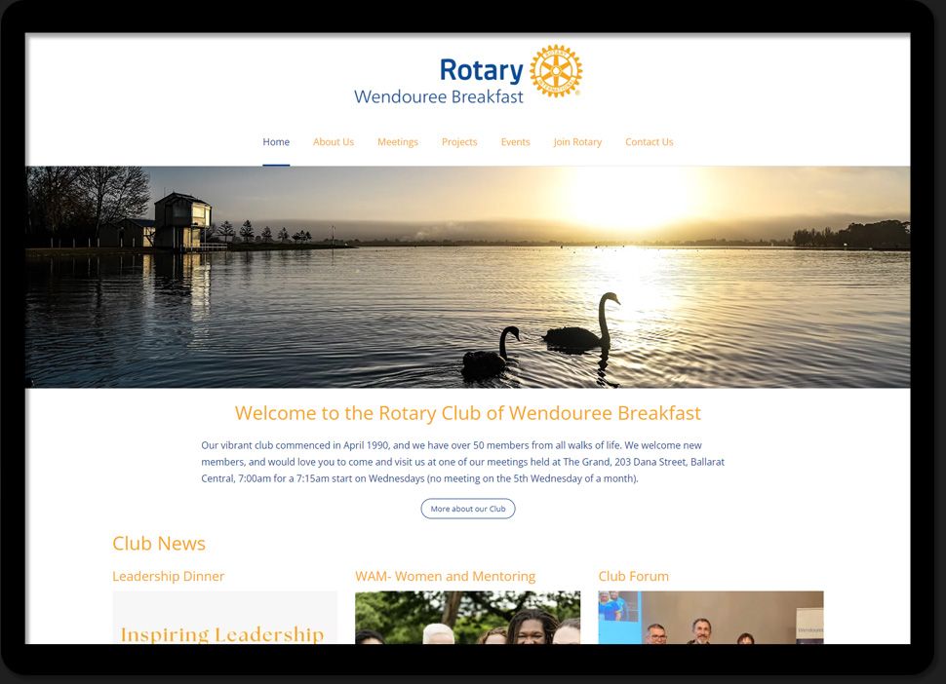Navigate to the Events page
The image size is (946, 684).
(x=515, y=142)
